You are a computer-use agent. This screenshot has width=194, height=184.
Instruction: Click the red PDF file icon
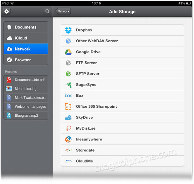point(9,80)
